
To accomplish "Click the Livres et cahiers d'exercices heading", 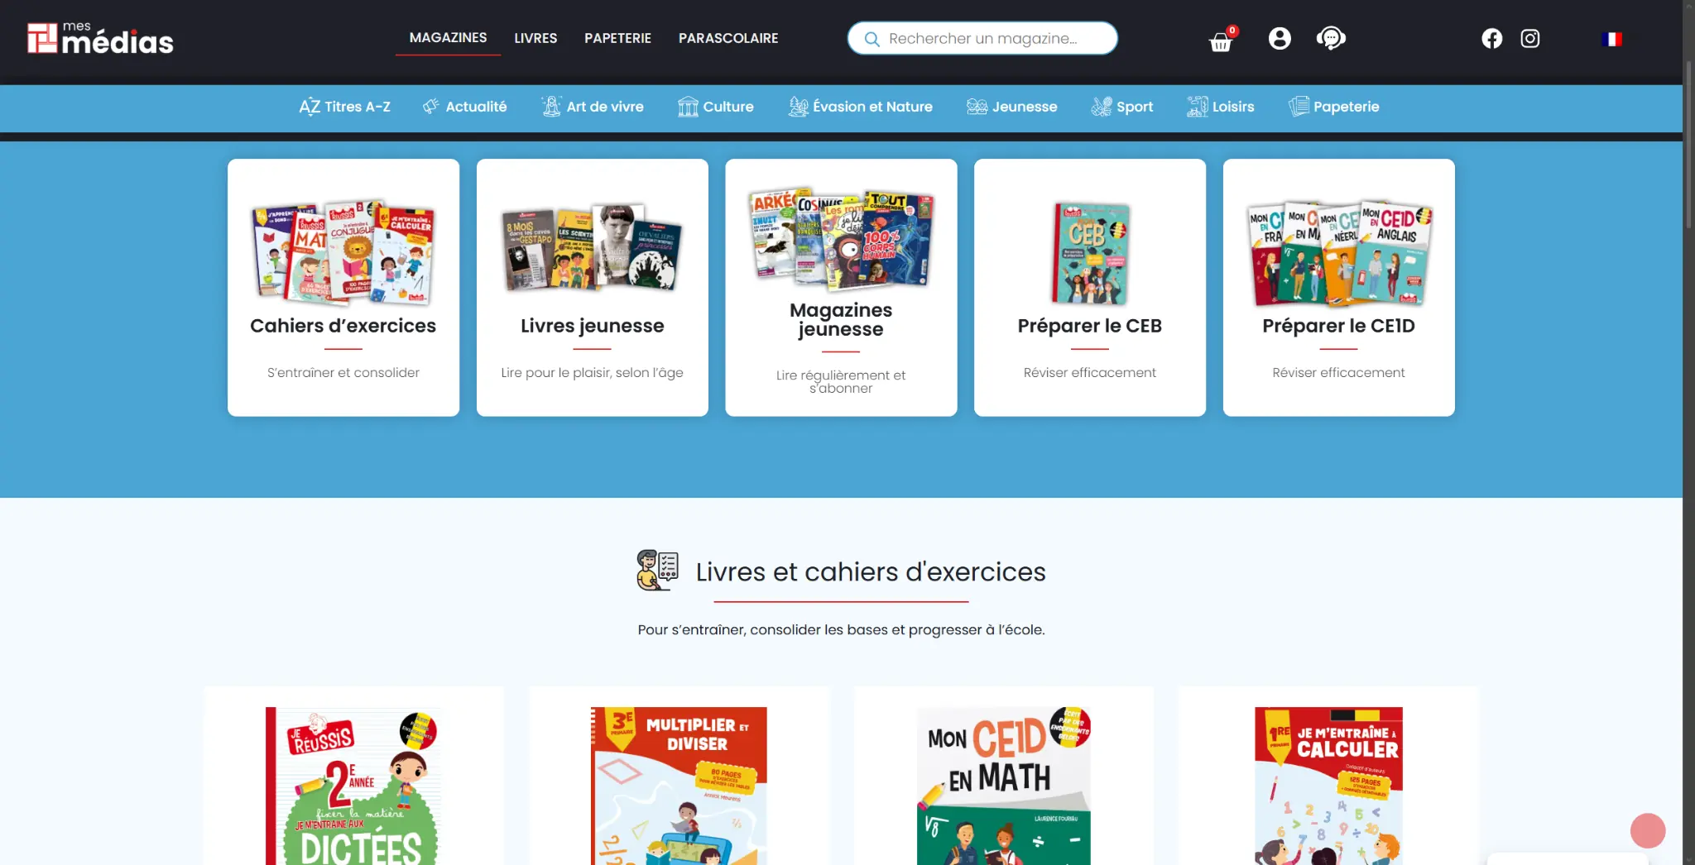I will tap(871, 571).
